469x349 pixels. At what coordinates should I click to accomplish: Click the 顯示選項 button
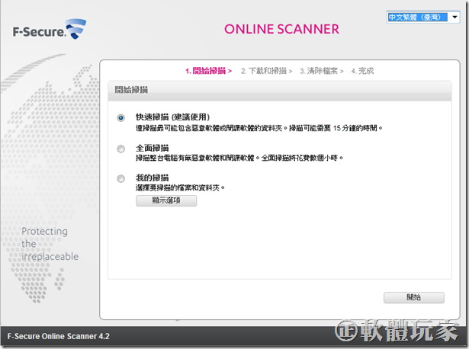tap(166, 200)
